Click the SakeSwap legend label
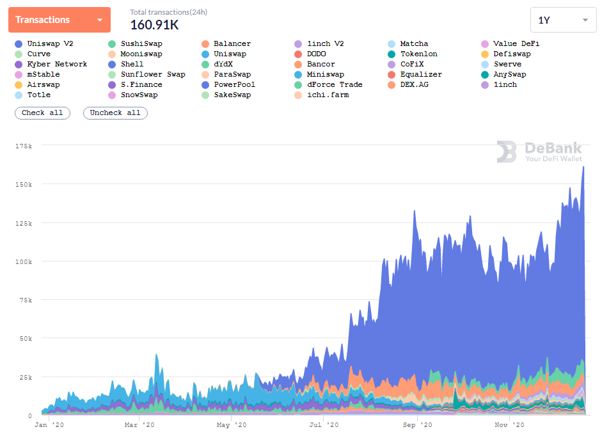 (232, 95)
